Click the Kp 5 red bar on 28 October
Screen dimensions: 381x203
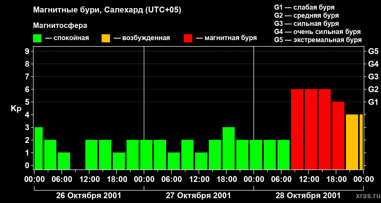point(338,136)
